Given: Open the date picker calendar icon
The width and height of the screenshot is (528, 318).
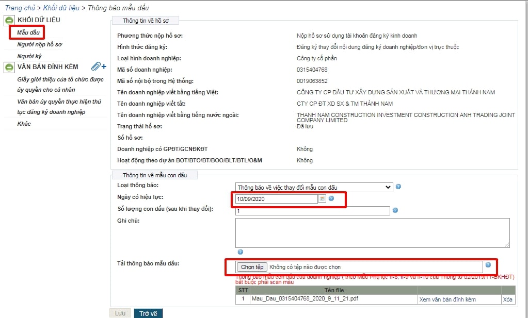Looking at the screenshot, I should pos(323,199).
